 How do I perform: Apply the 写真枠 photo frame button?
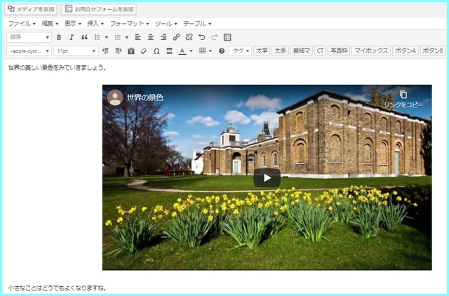339,51
